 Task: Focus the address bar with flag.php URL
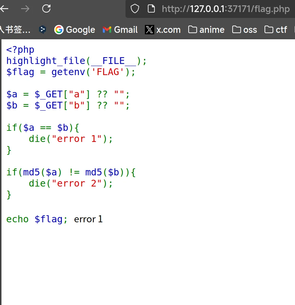click(x=225, y=9)
